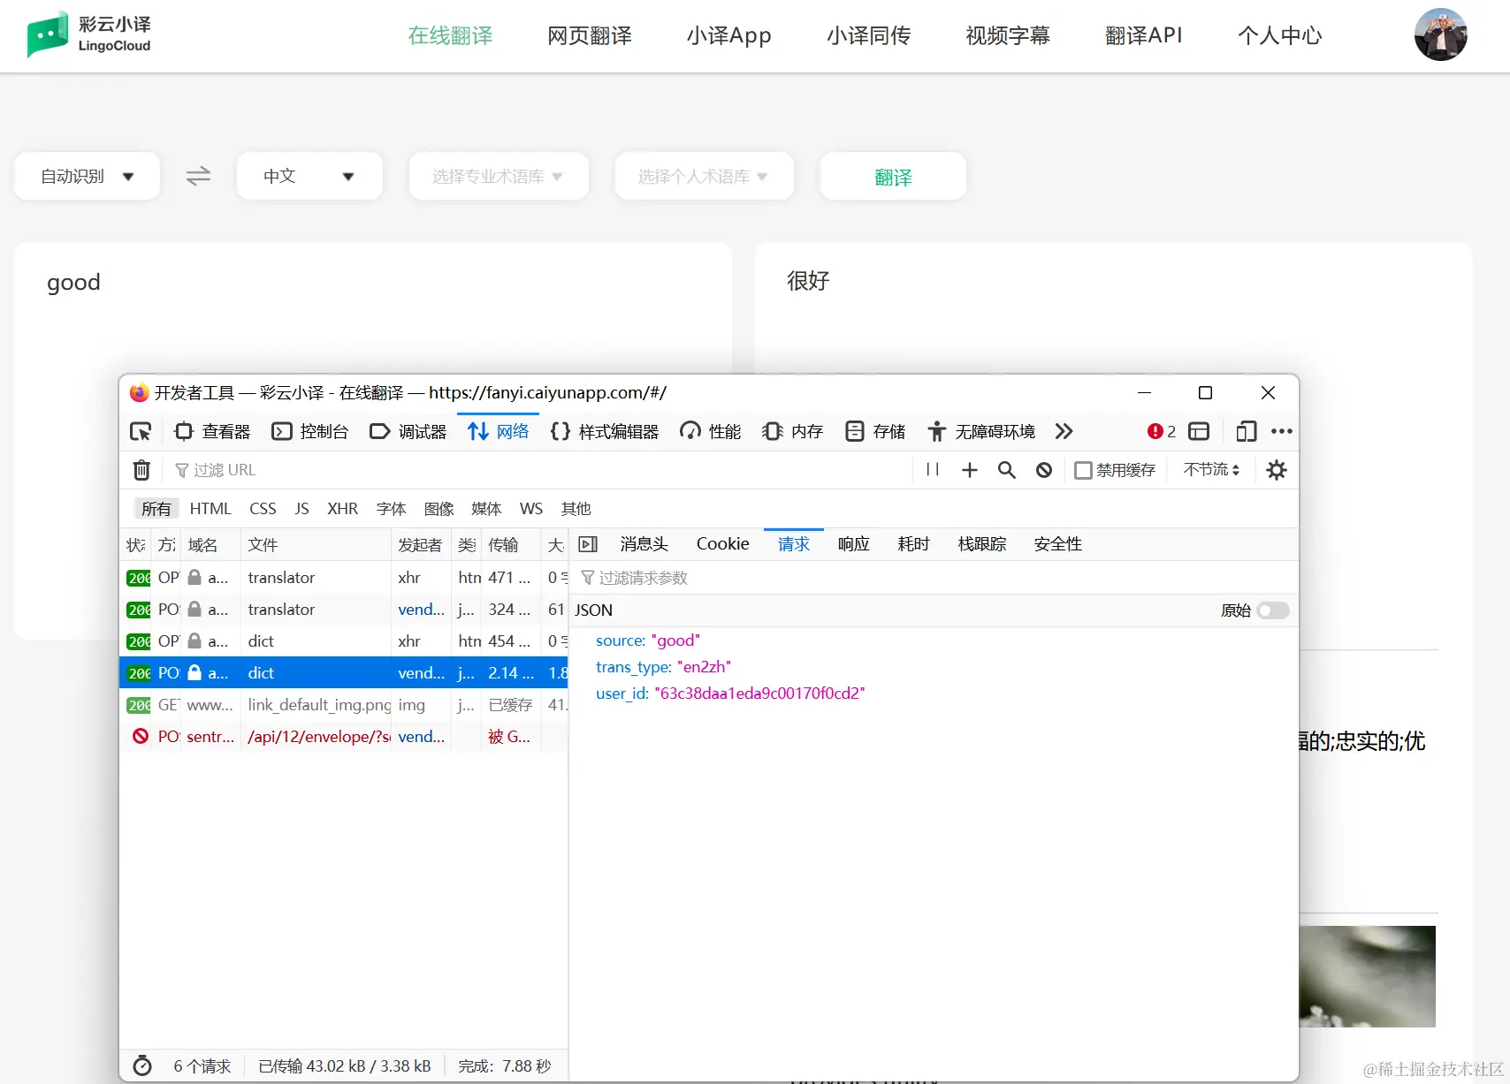Open 选择个人术语库 dropdown
The height and width of the screenshot is (1084, 1510).
click(704, 176)
